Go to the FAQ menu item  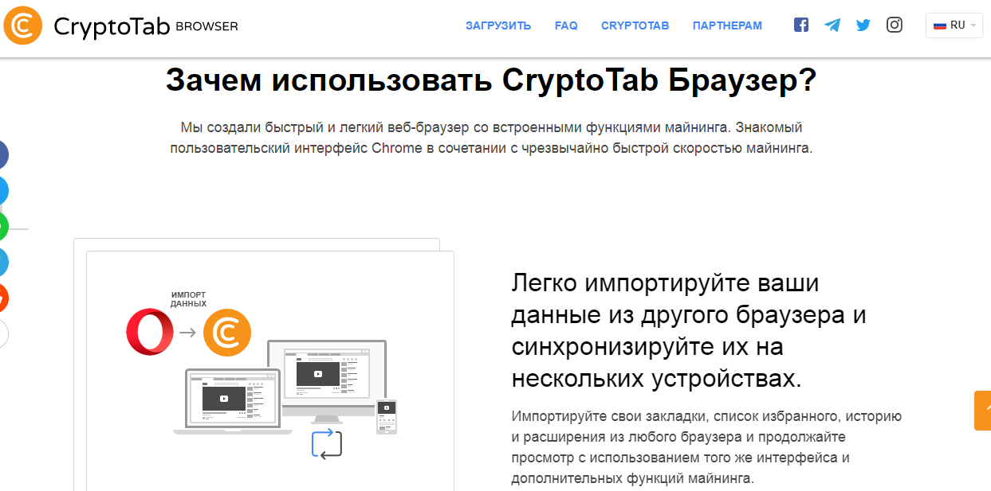[566, 25]
